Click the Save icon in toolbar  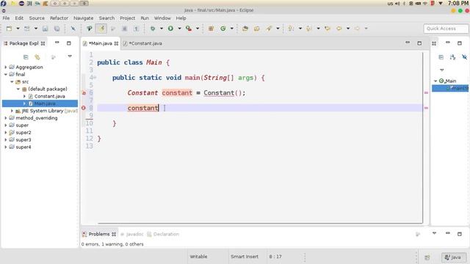[x=45, y=29]
